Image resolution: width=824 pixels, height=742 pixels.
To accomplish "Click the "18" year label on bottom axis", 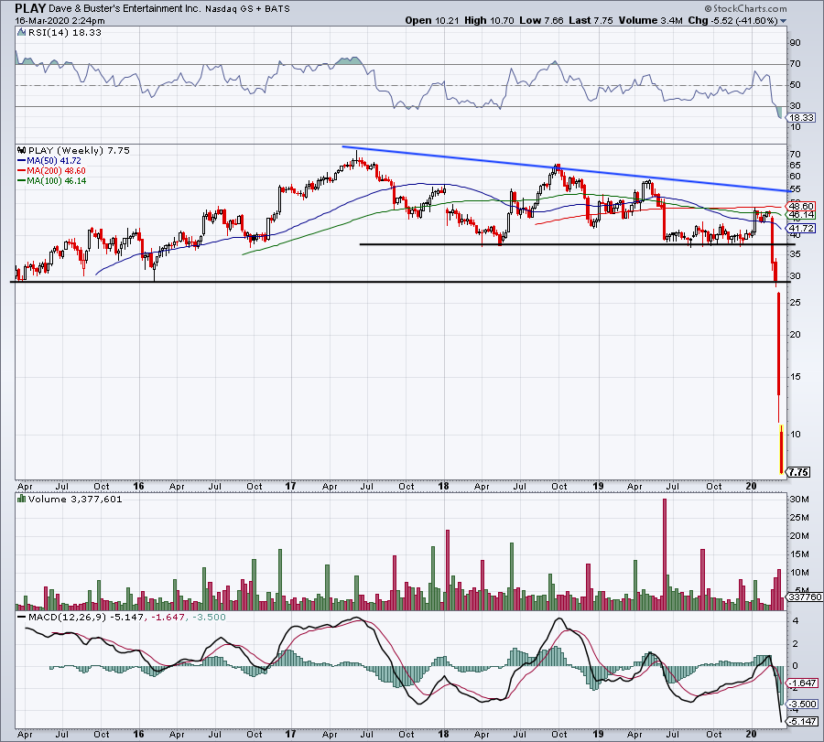I will (x=443, y=734).
